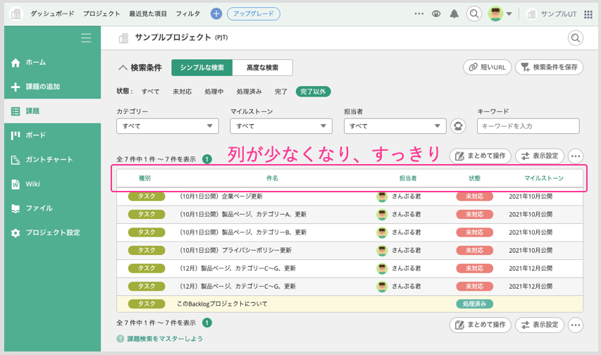Open ガントチャート in the sidebar
The image size is (601, 355).
[x=49, y=160]
